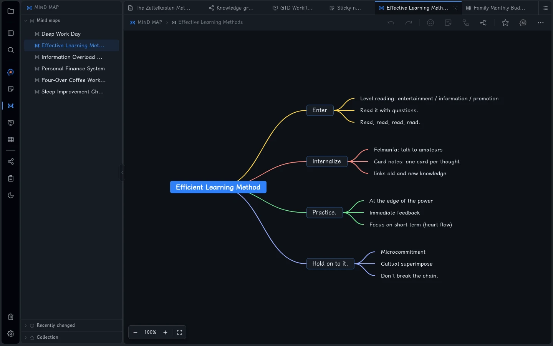Screen dimensions: 553x346
Task: Collapse the sidebar with the divider handle
Action: tap(123, 173)
